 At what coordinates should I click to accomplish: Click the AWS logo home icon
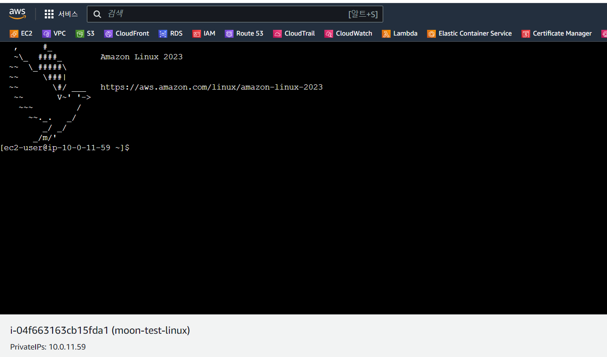[18, 14]
